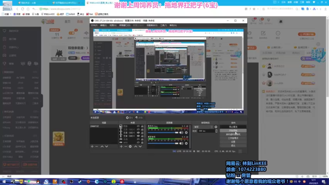
Task: Open the OBS Docks menu
Action: 125,25
